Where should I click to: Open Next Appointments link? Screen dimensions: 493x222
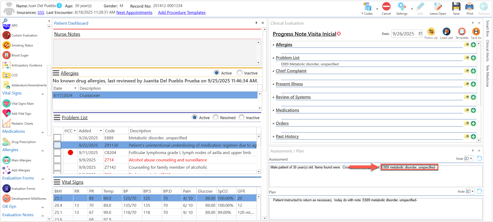[134, 12]
